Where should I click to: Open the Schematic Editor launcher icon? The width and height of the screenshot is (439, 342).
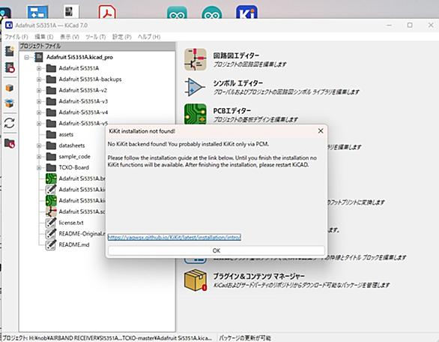pos(196,59)
